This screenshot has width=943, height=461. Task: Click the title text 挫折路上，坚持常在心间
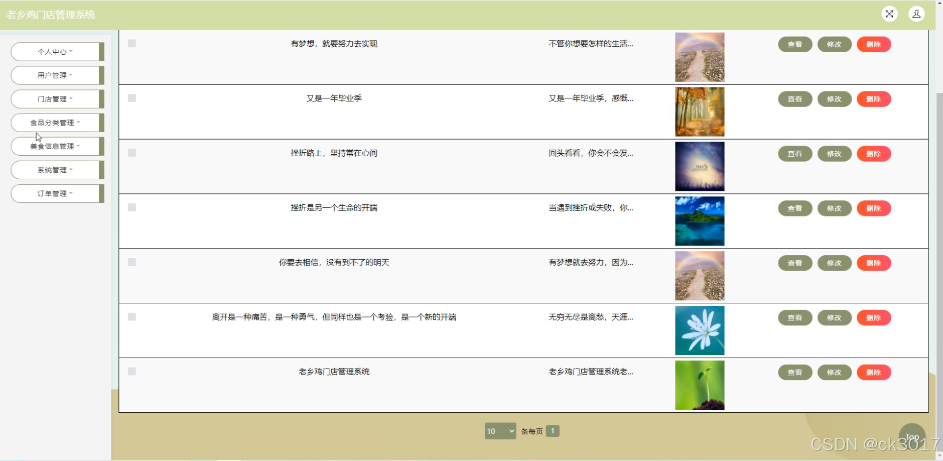334,153
